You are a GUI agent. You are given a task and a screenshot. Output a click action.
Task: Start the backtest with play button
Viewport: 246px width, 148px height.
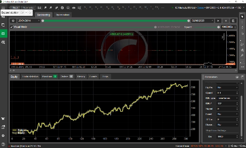tap(218, 21)
